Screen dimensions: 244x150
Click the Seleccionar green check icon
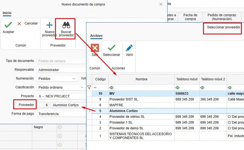[x=112, y=48]
